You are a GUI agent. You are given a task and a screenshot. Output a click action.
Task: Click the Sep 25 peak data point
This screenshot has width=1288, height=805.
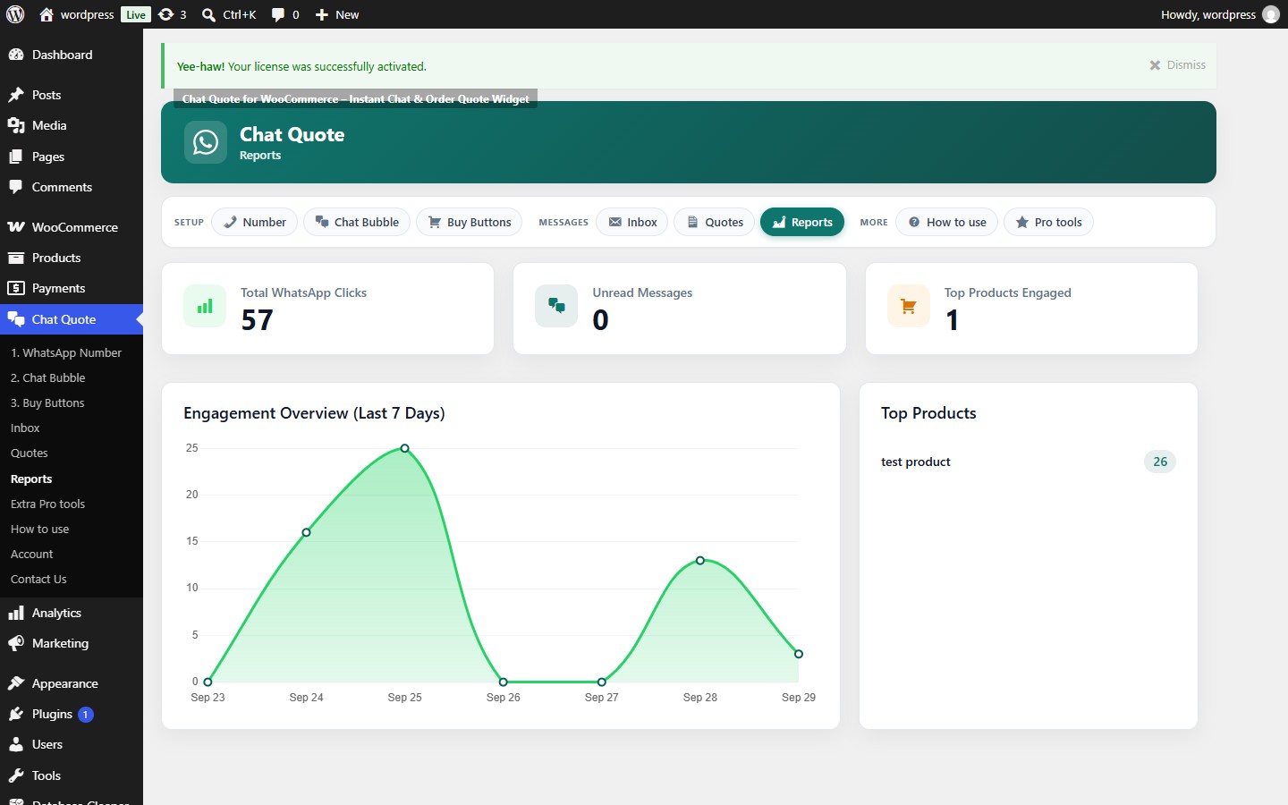tap(404, 448)
